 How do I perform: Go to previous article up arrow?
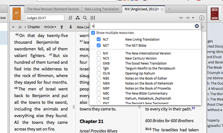tap(62, 27)
